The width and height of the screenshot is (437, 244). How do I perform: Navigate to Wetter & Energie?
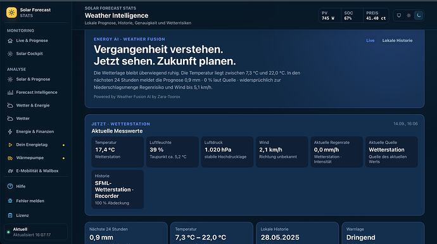[x=36, y=105]
